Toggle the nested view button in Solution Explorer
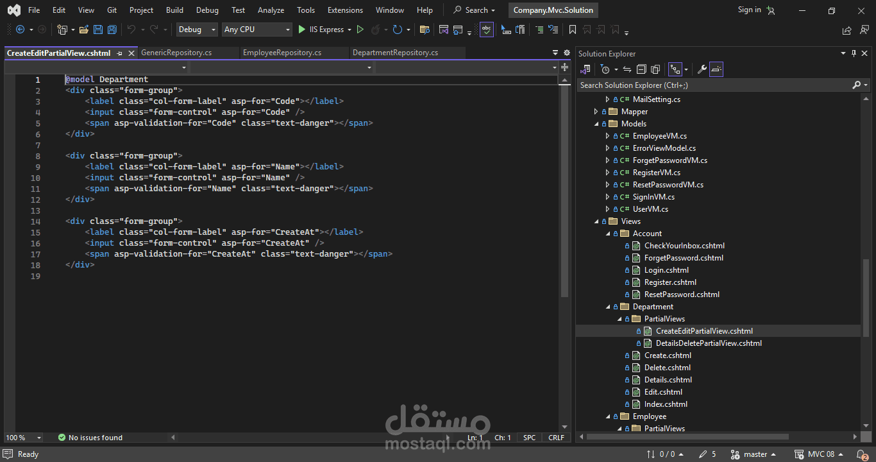876x462 pixels. (675, 69)
